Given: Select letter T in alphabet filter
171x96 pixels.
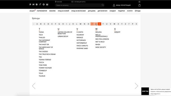Looking at the screenshot, I should coord(103,24).
